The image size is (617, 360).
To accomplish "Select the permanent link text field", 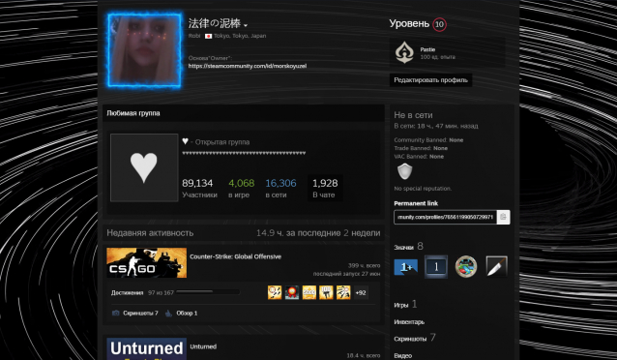I will (445, 217).
